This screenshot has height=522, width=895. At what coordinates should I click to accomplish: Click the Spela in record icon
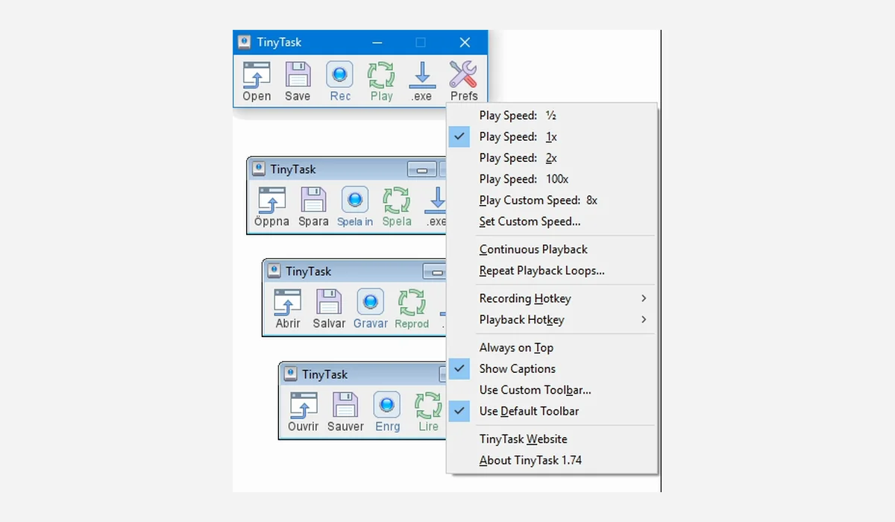355,200
